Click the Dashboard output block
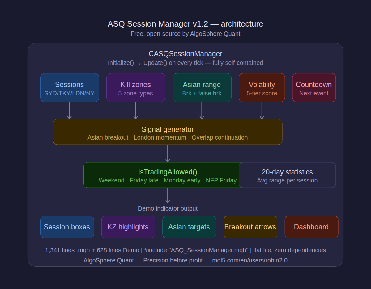The image size is (371, 289). tap(311, 227)
